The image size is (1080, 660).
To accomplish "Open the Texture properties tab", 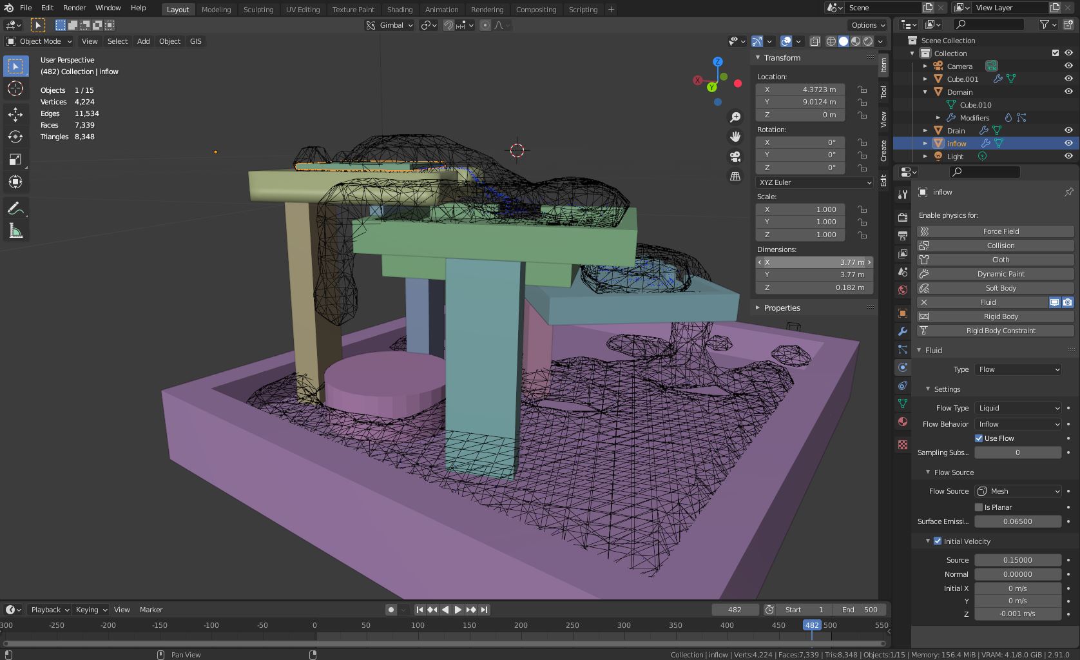I will pyautogui.click(x=903, y=445).
